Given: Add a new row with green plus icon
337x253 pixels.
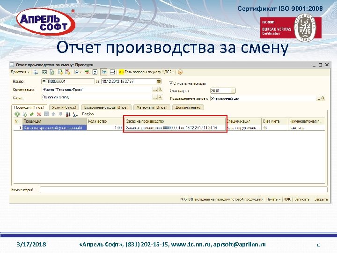Looking at the screenshot, I should 17,114.
